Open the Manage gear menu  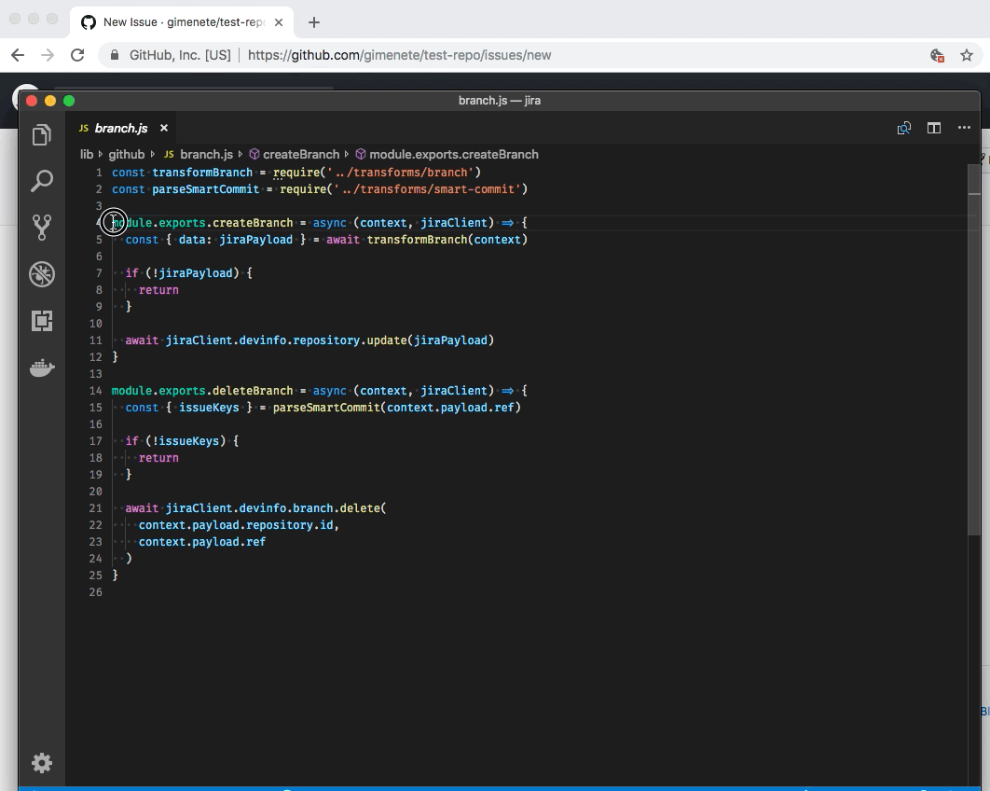click(42, 763)
